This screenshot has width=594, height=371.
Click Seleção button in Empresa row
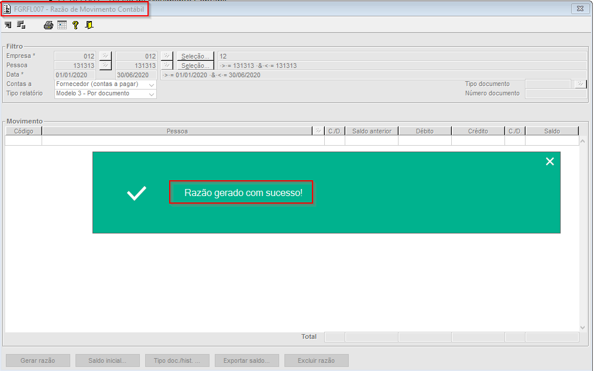click(195, 56)
